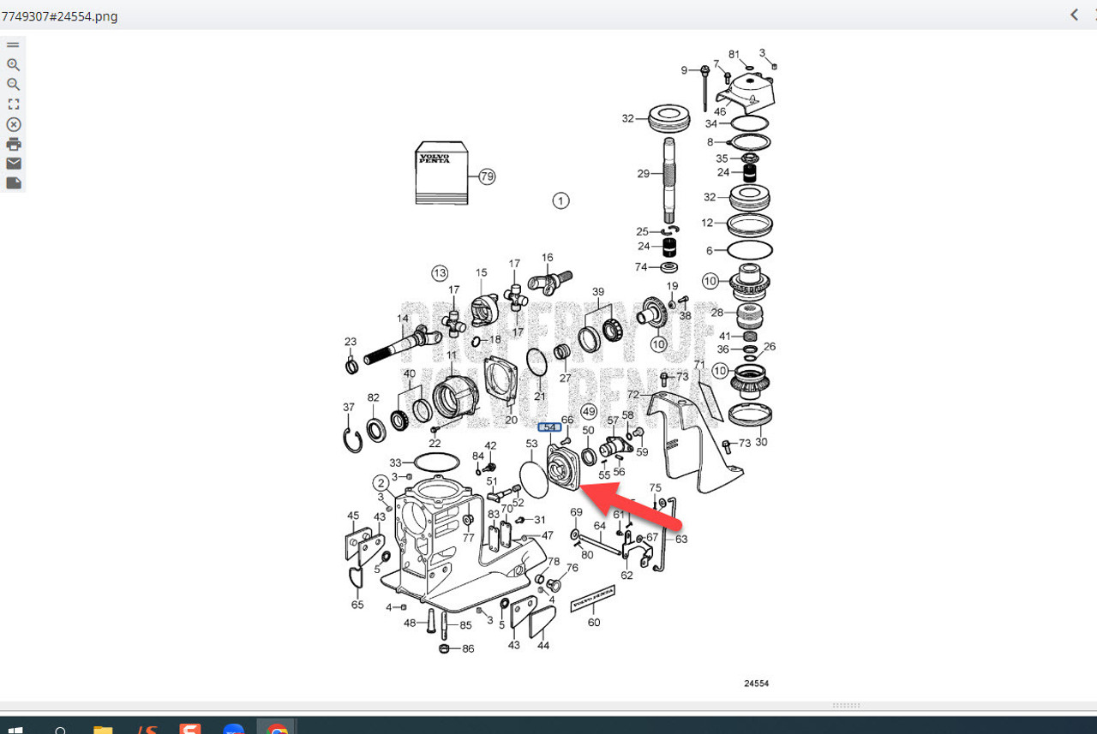Image resolution: width=1097 pixels, height=734 pixels.
Task: Open Windows Start menu
Action: coord(15,731)
